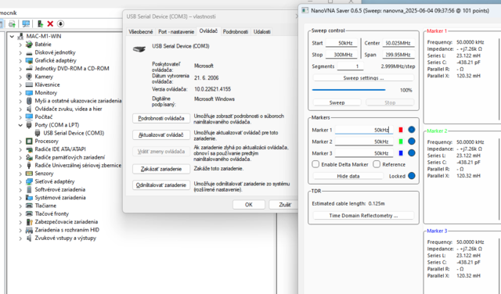Click the gear with green arrow toolbar icon
The width and height of the screenshot is (501, 294).
(13, 23)
